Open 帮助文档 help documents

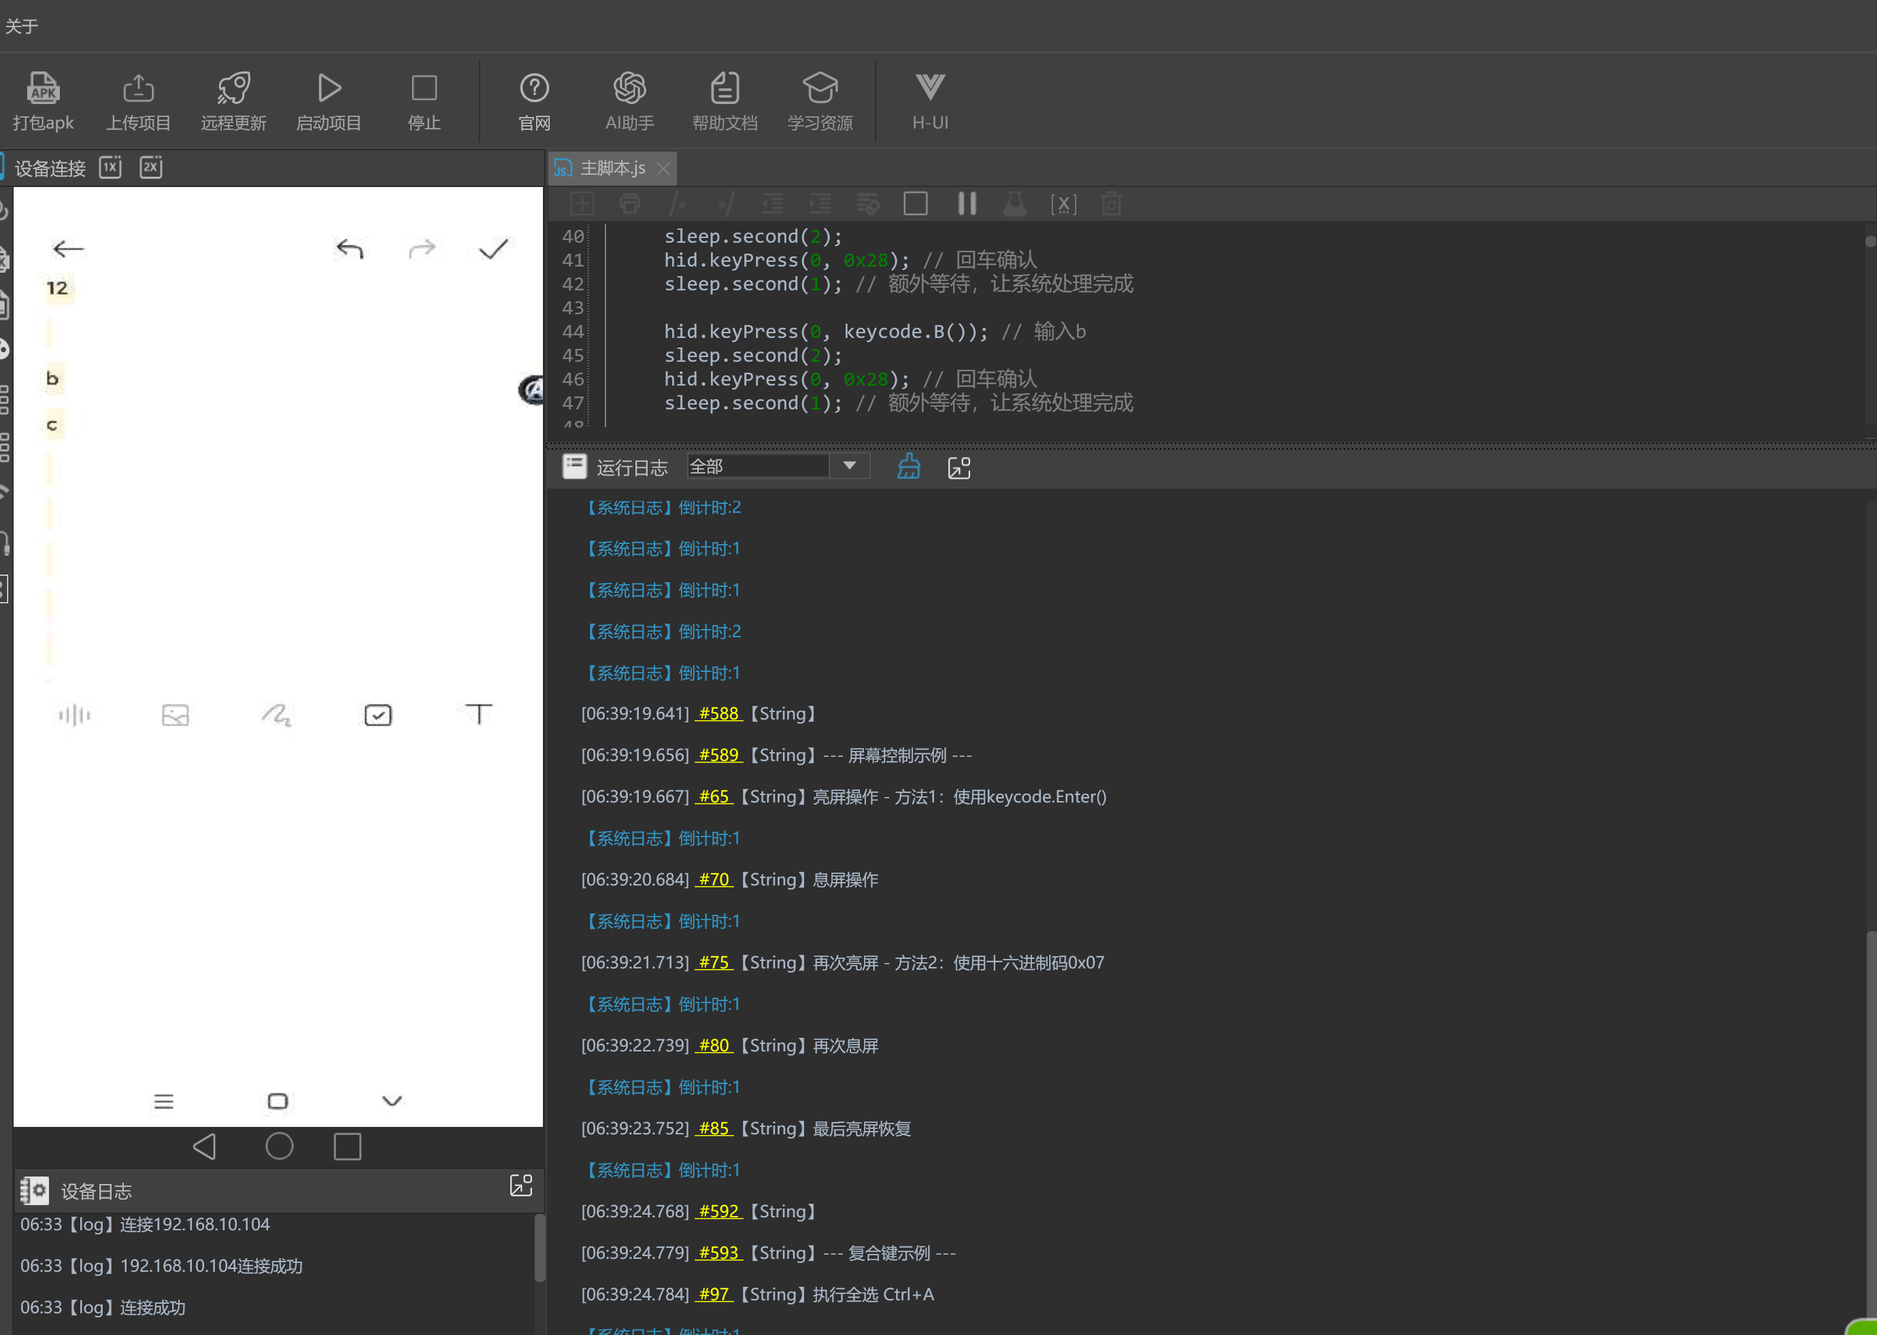click(725, 102)
